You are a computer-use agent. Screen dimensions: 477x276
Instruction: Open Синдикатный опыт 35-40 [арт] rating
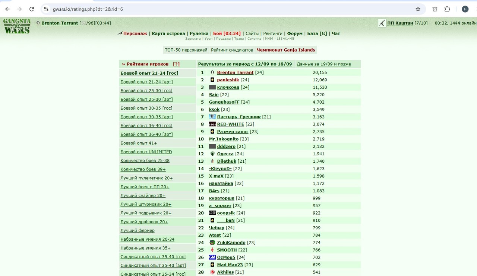pyautogui.click(x=153, y=266)
